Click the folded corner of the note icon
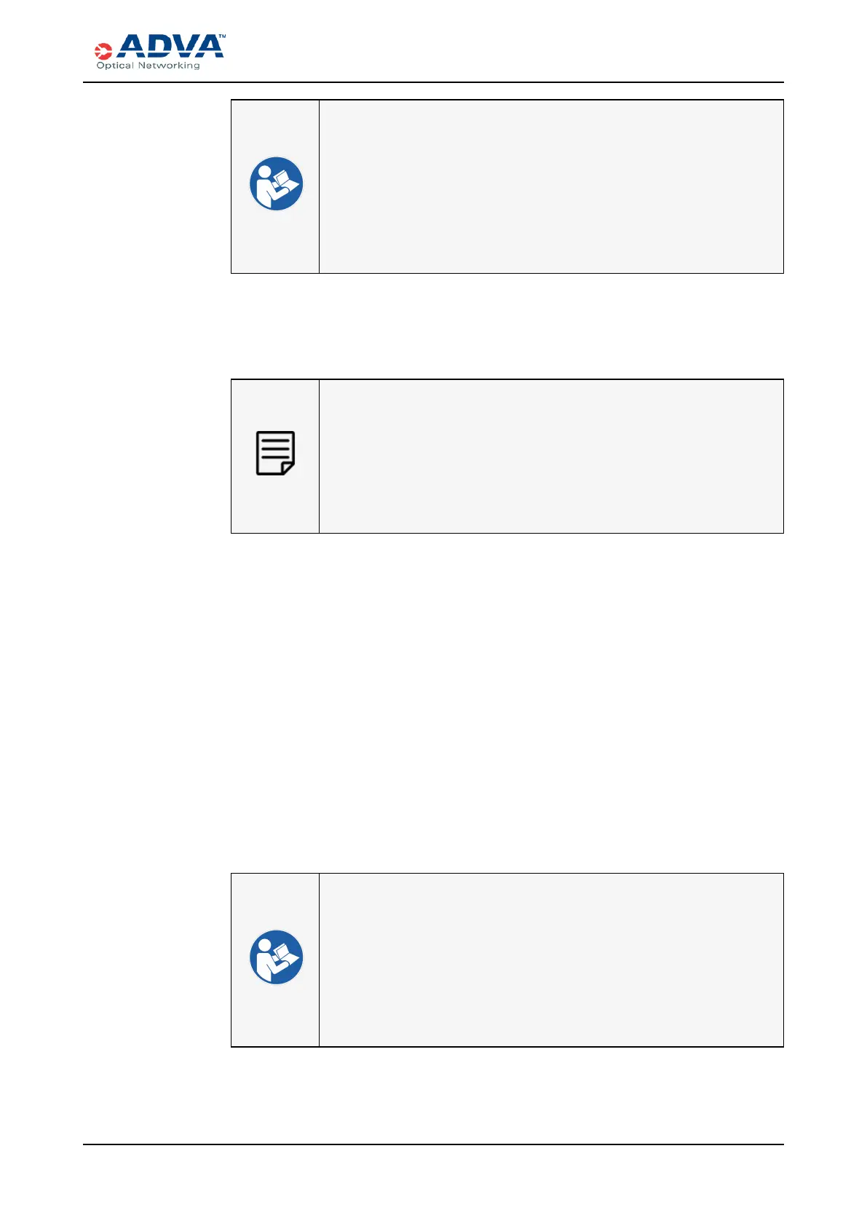867x1226 pixels. pyautogui.click(x=288, y=467)
